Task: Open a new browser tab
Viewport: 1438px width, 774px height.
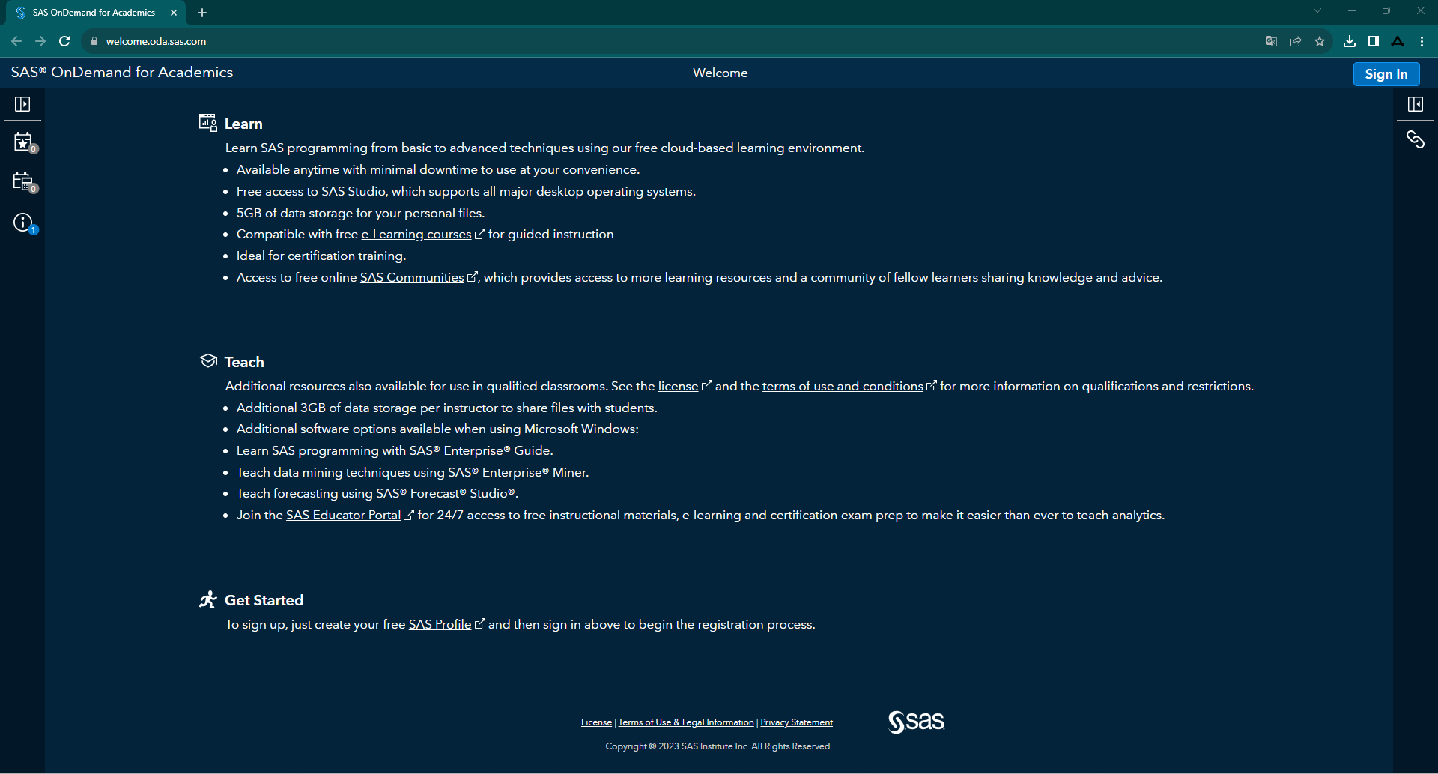Action: pyautogui.click(x=202, y=13)
